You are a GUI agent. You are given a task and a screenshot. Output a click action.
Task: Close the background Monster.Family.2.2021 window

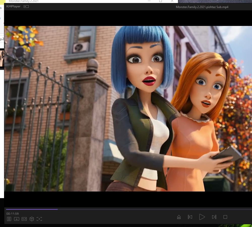point(172,1)
